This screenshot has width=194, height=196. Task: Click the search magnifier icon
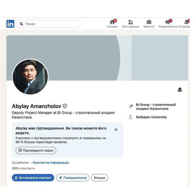click(x=21, y=24)
